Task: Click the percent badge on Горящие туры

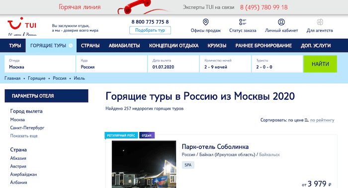Action: [71, 46]
